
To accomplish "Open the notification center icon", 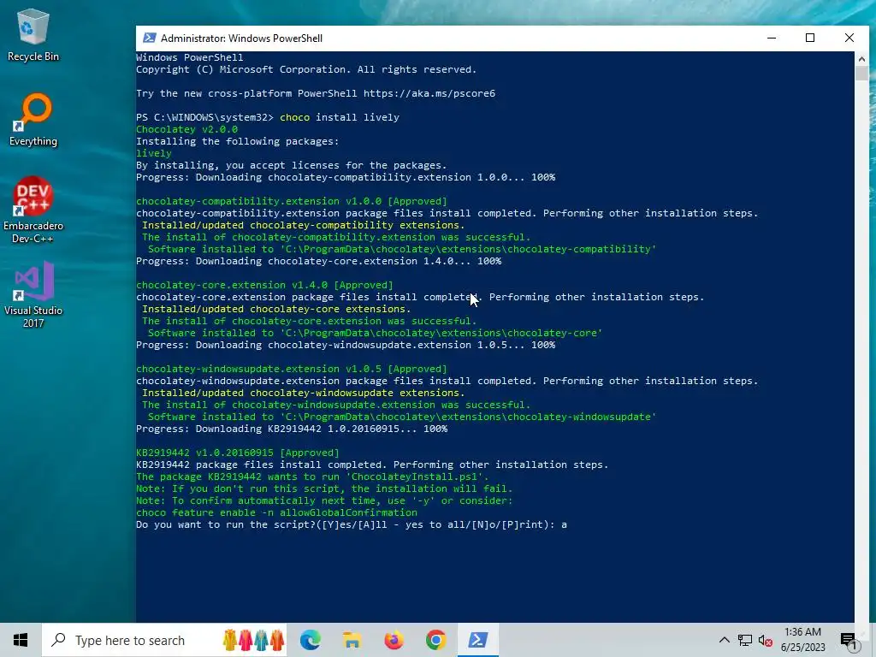I will click(x=849, y=640).
